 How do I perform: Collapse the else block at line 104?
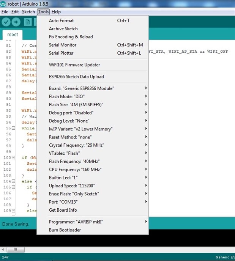coord(14,182)
